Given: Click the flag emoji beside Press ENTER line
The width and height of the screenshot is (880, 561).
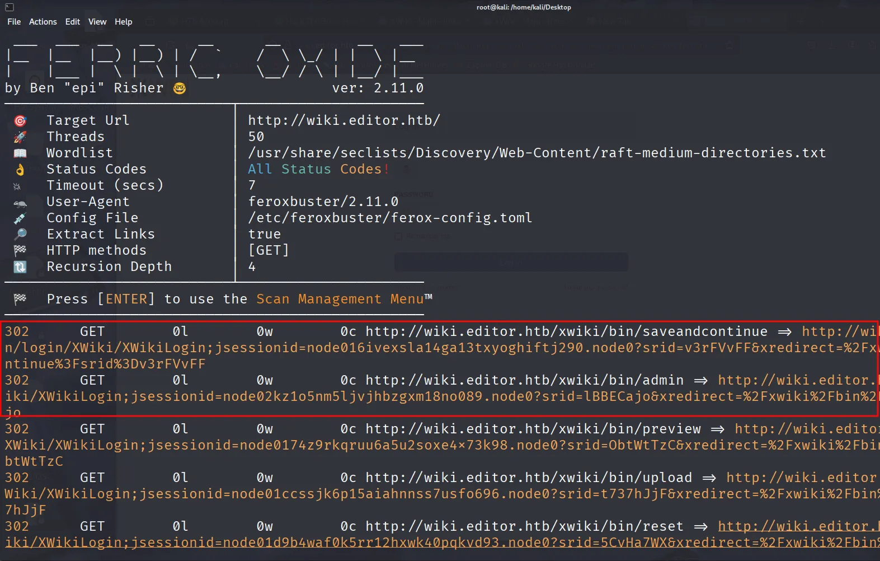Looking at the screenshot, I should 20,300.
